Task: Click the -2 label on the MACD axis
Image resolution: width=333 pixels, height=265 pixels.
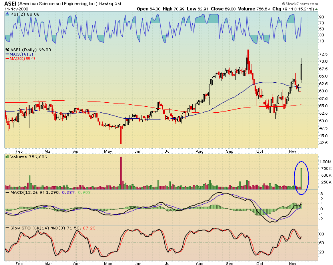Action: 321,219
